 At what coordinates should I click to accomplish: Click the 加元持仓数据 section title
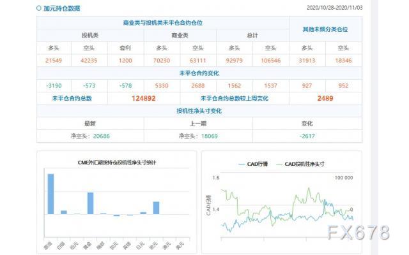(x=61, y=8)
